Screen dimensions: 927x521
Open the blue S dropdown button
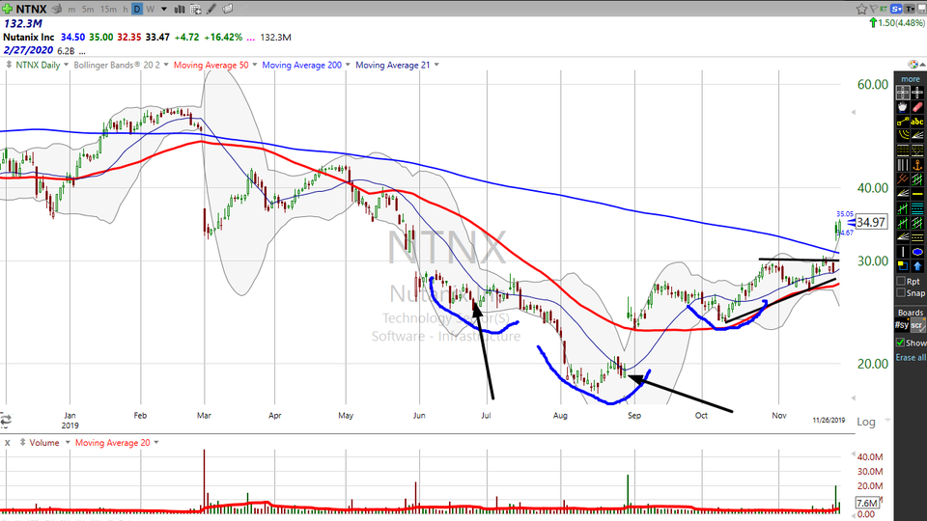pos(897,9)
